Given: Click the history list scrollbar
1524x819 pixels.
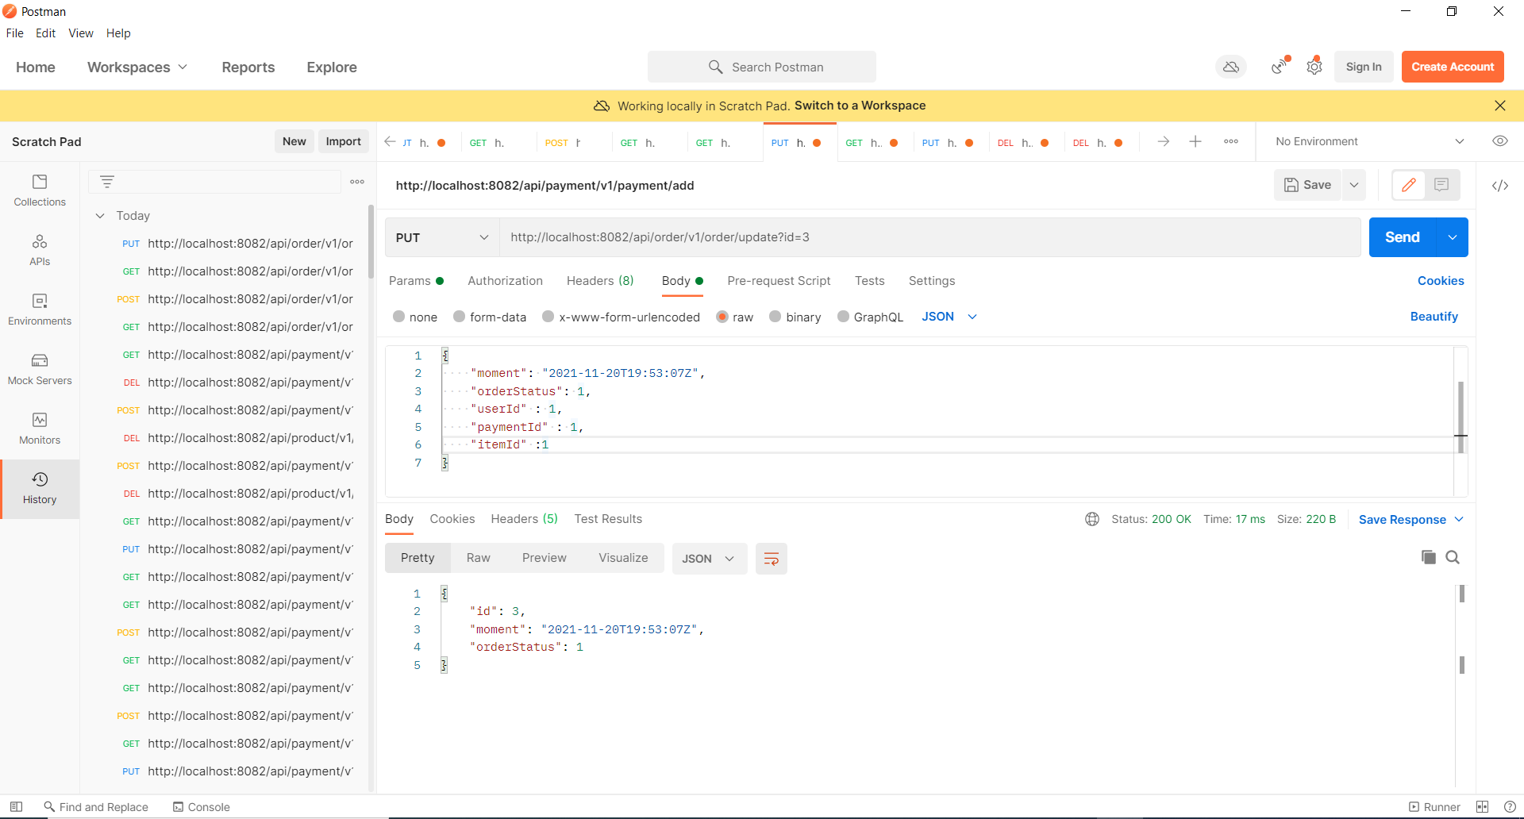Looking at the screenshot, I should (371, 242).
